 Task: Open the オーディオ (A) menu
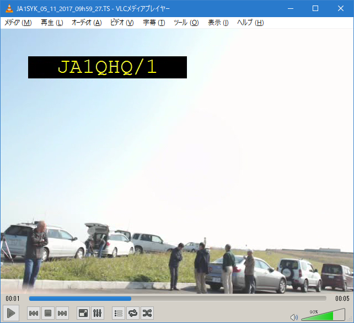click(87, 23)
